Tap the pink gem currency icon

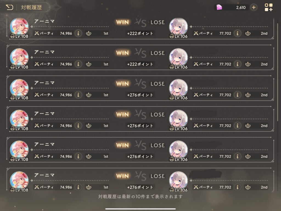219,7
